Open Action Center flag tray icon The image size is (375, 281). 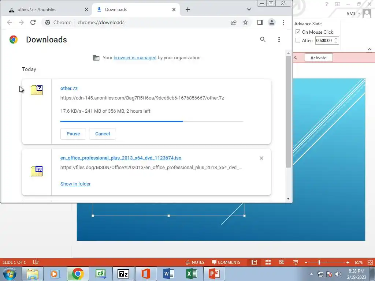point(329,274)
